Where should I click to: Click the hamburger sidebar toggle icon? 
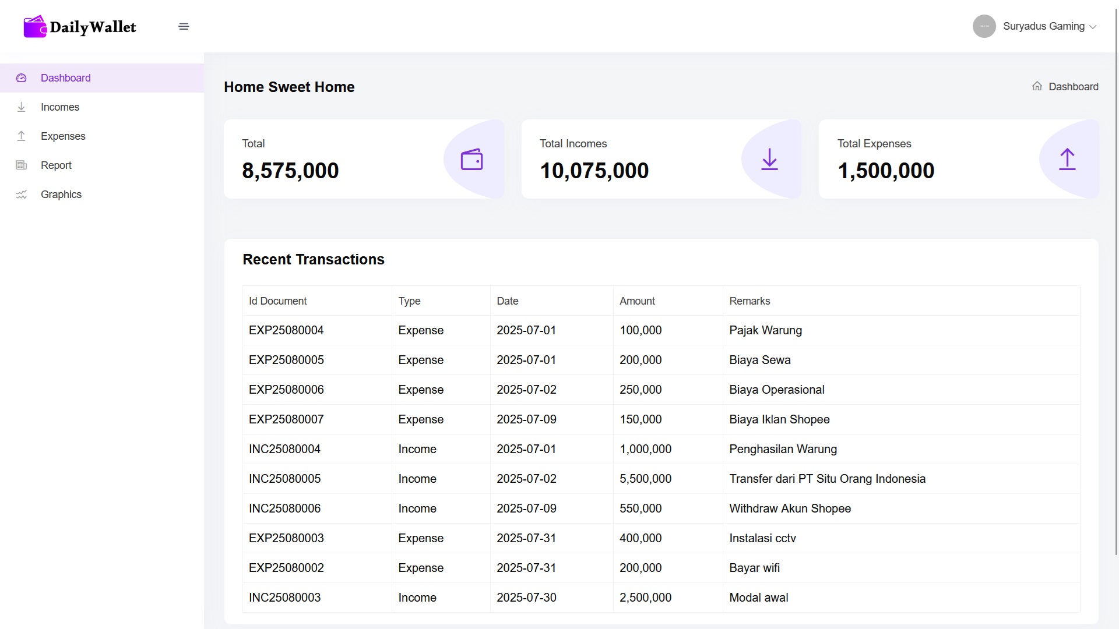point(184,26)
